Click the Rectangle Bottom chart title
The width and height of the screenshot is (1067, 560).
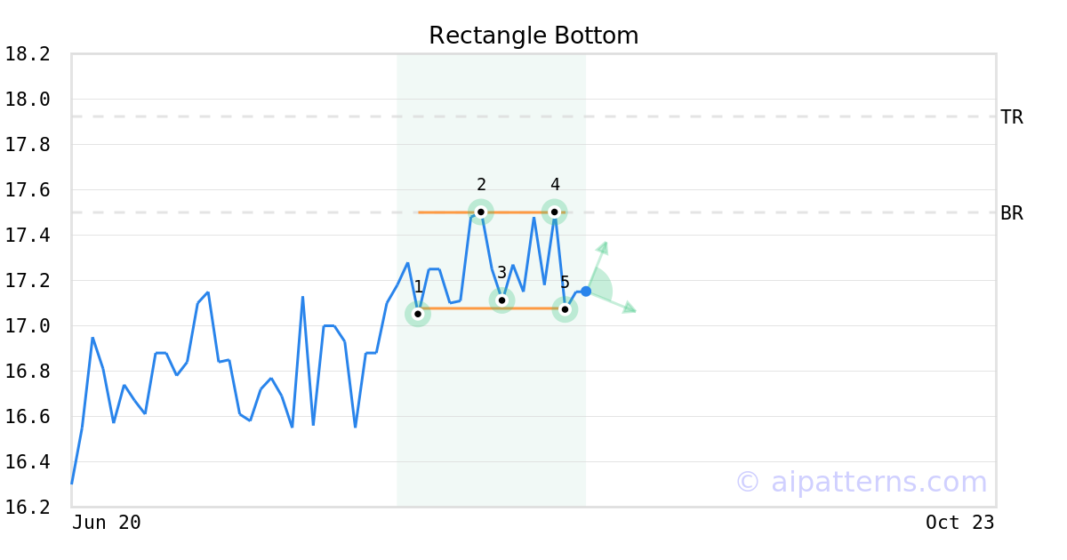coord(533,36)
